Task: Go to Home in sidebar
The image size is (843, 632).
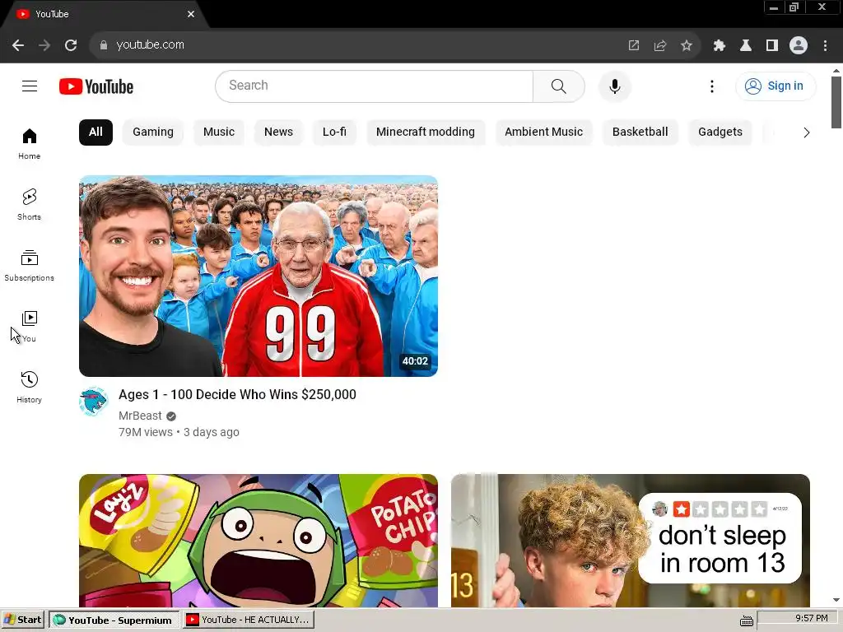Action: (x=29, y=144)
